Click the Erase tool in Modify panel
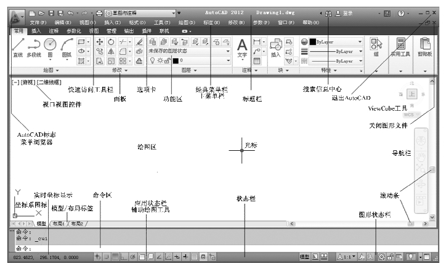The image size is (446, 269). [x=139, y=42]
